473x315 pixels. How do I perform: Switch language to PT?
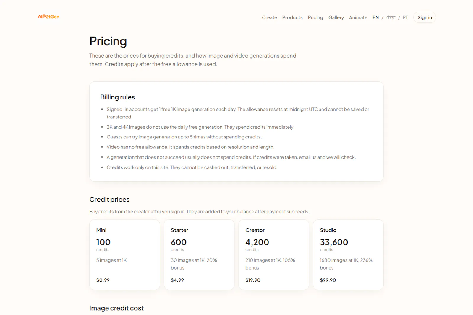click(x=405, y=17)
